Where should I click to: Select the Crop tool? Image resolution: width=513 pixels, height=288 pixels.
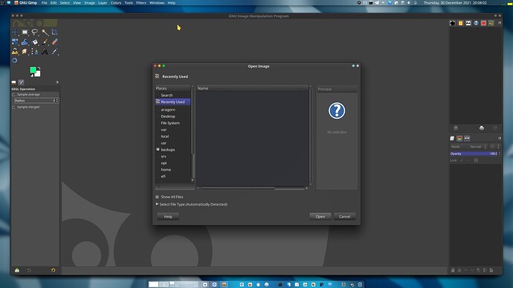54,32
